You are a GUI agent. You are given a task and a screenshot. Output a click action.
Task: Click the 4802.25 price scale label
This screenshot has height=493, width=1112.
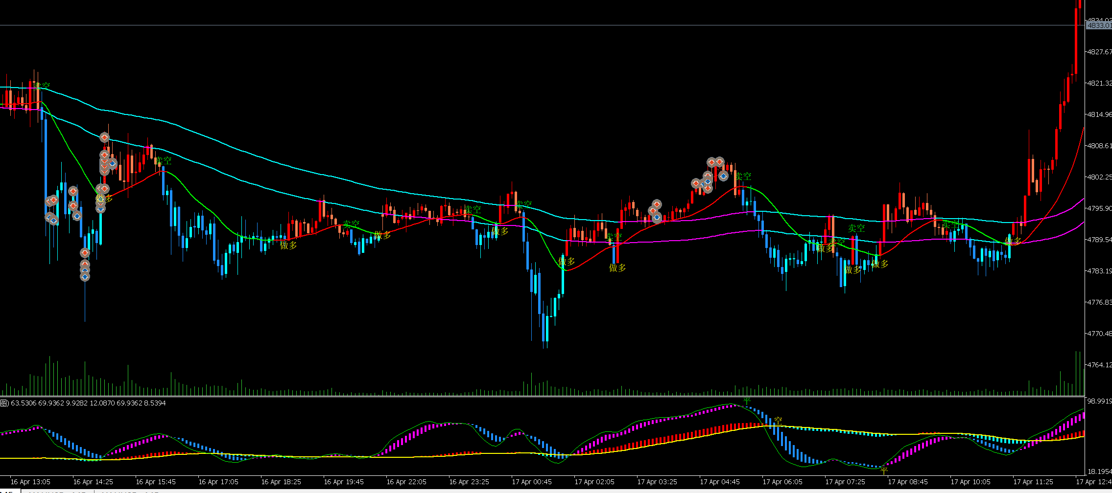[1100, 177]
